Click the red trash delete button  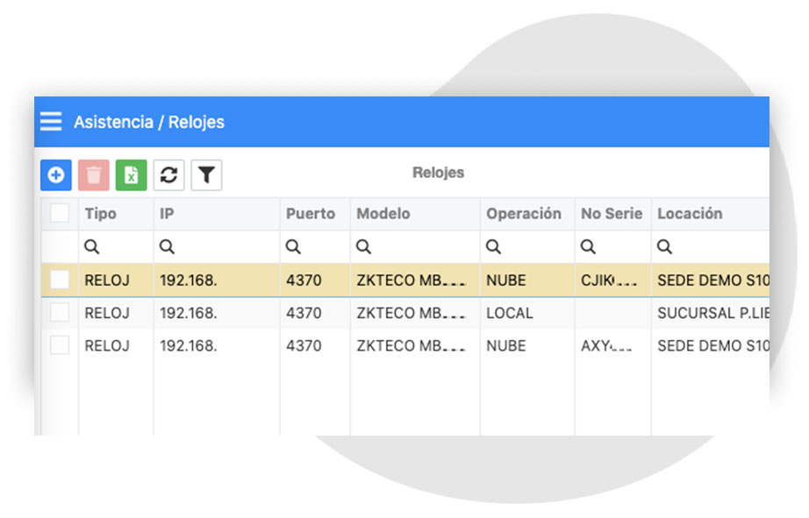coord(93,175)
